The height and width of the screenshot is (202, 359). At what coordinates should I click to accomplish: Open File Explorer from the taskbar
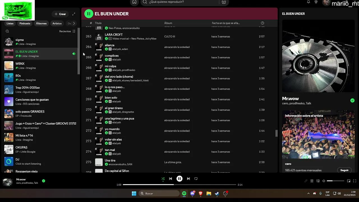209,194
